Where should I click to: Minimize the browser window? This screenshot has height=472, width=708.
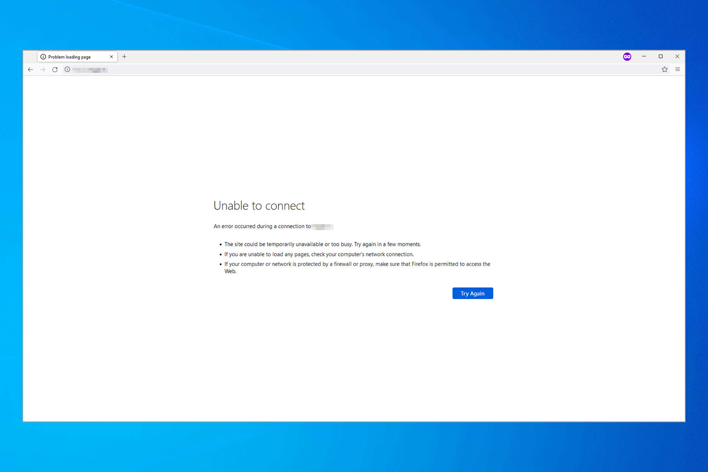(x=644, y=56)
